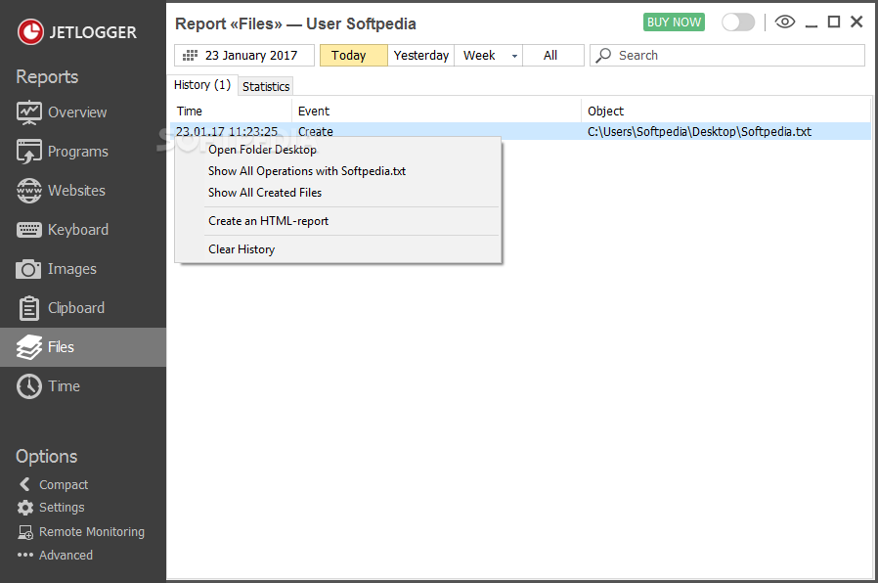This screenshot has width=878, height=583.
Task: Open the 23 January 2017 date picker
Action: tap(244, 55)
